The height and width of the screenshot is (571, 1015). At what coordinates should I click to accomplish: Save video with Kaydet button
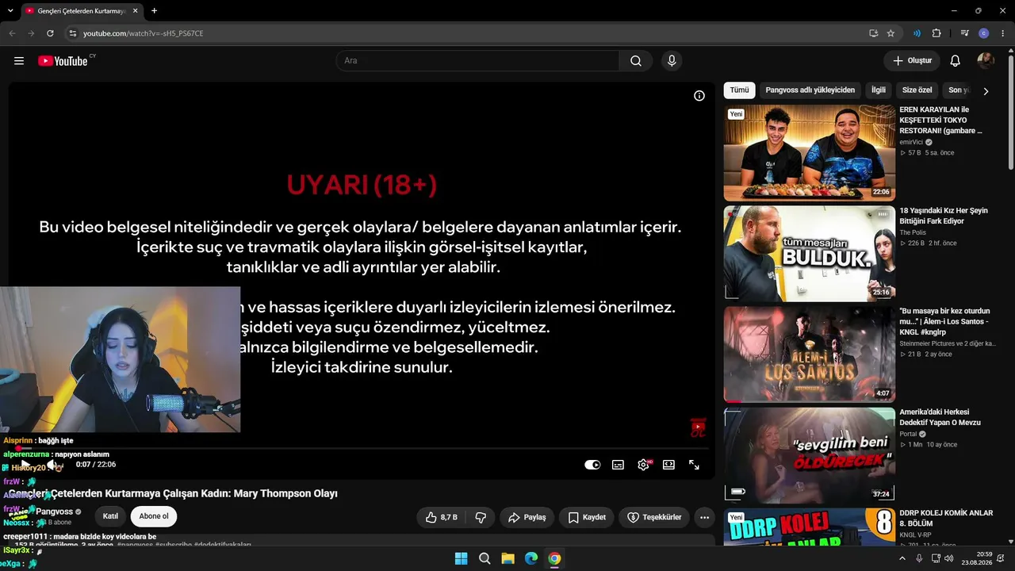(587, 517)
